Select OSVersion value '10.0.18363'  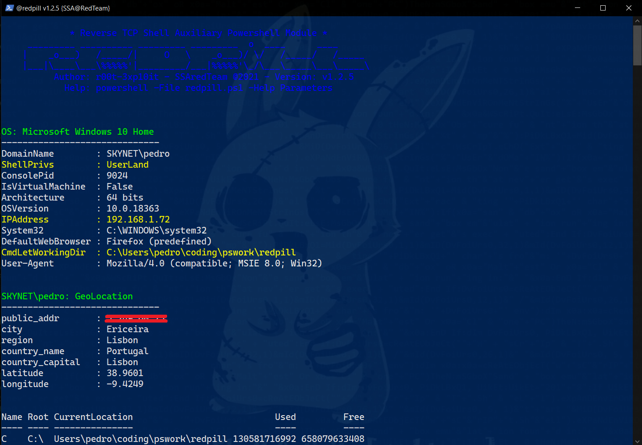(x=133, y=208)
